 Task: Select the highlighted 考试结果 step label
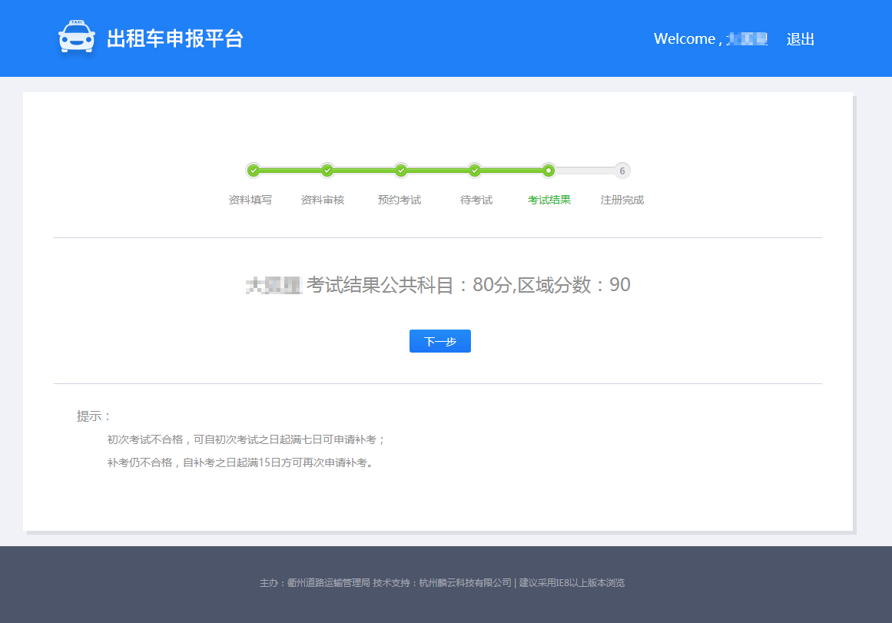pos(549,200)
